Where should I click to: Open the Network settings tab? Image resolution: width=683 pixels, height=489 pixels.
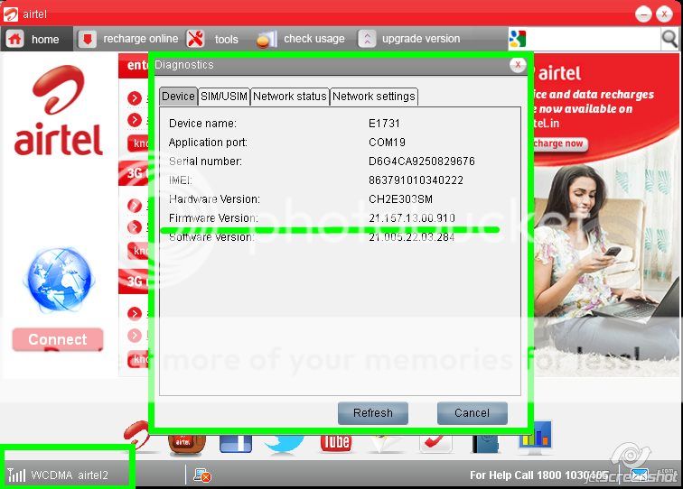point(374,97)
